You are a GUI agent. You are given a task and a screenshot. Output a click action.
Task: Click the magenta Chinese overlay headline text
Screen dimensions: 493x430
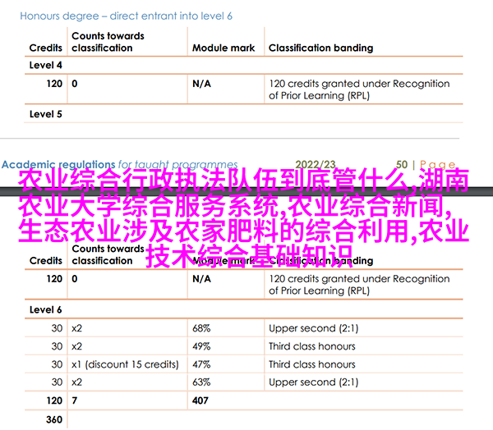coord(246,219)
